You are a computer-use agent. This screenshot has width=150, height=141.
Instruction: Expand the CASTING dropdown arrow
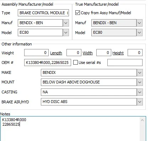[140, 92]
